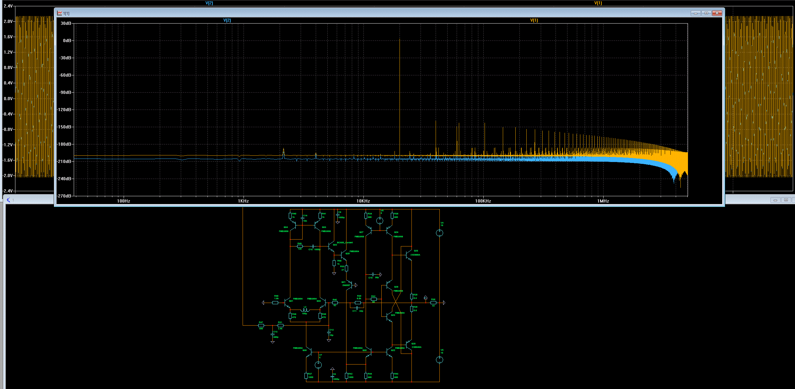Image resolution: width=795 pixels, height=389 pixels.
Task: Select the R35 output resistor
Action: click(x=433, y=303)
